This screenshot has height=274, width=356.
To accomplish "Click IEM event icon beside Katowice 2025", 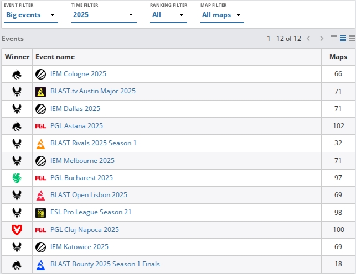I will [x=40, y=247].
